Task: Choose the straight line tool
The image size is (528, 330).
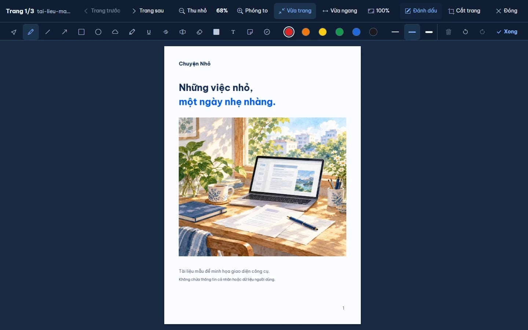Action: click(x=48, y=32)
